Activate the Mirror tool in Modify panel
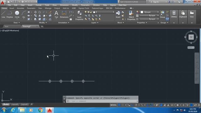 pos(40,16)
